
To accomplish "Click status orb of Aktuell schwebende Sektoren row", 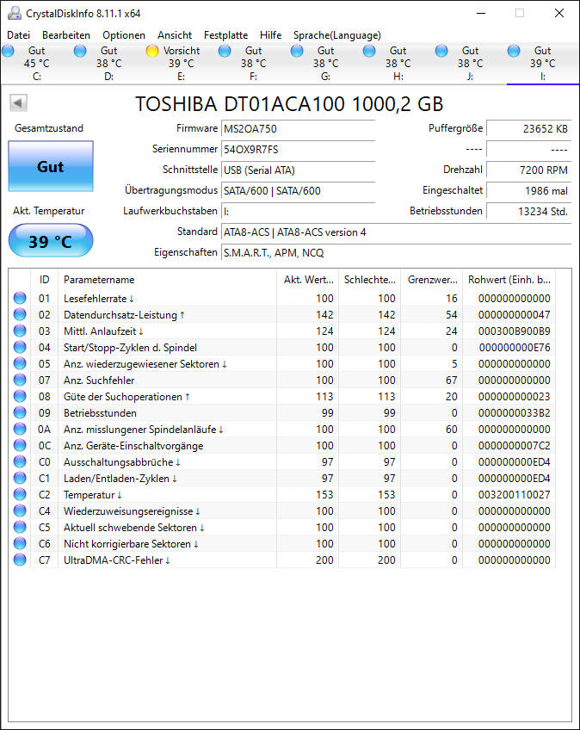I will click(20, 527).
